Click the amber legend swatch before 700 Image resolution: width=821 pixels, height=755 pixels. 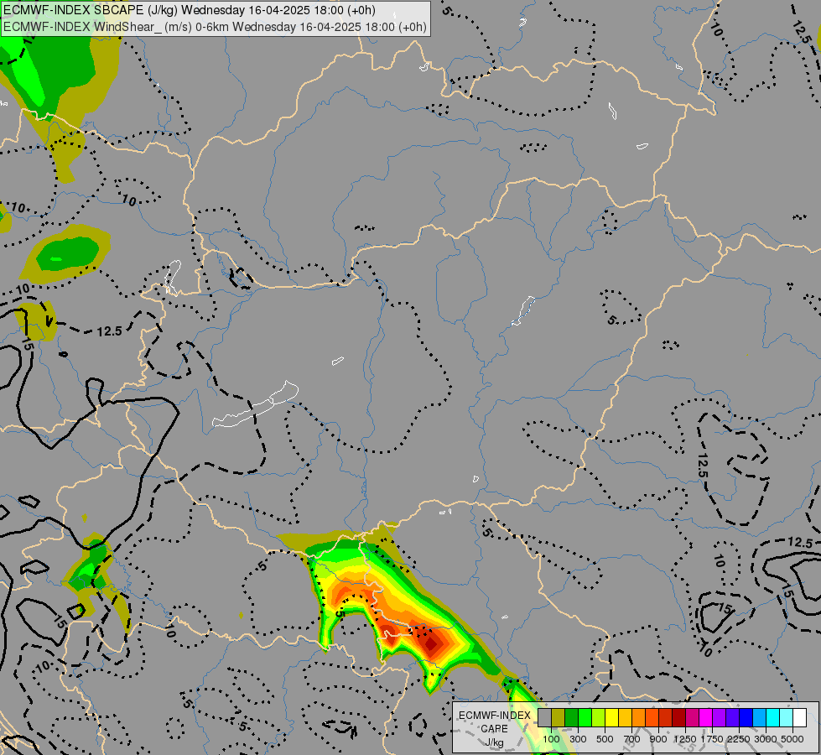[x=626, y=718]
